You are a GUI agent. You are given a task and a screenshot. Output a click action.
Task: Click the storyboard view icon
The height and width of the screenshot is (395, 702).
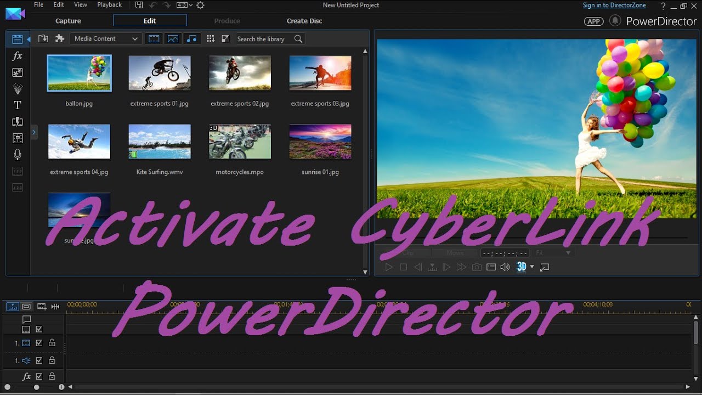26,307
